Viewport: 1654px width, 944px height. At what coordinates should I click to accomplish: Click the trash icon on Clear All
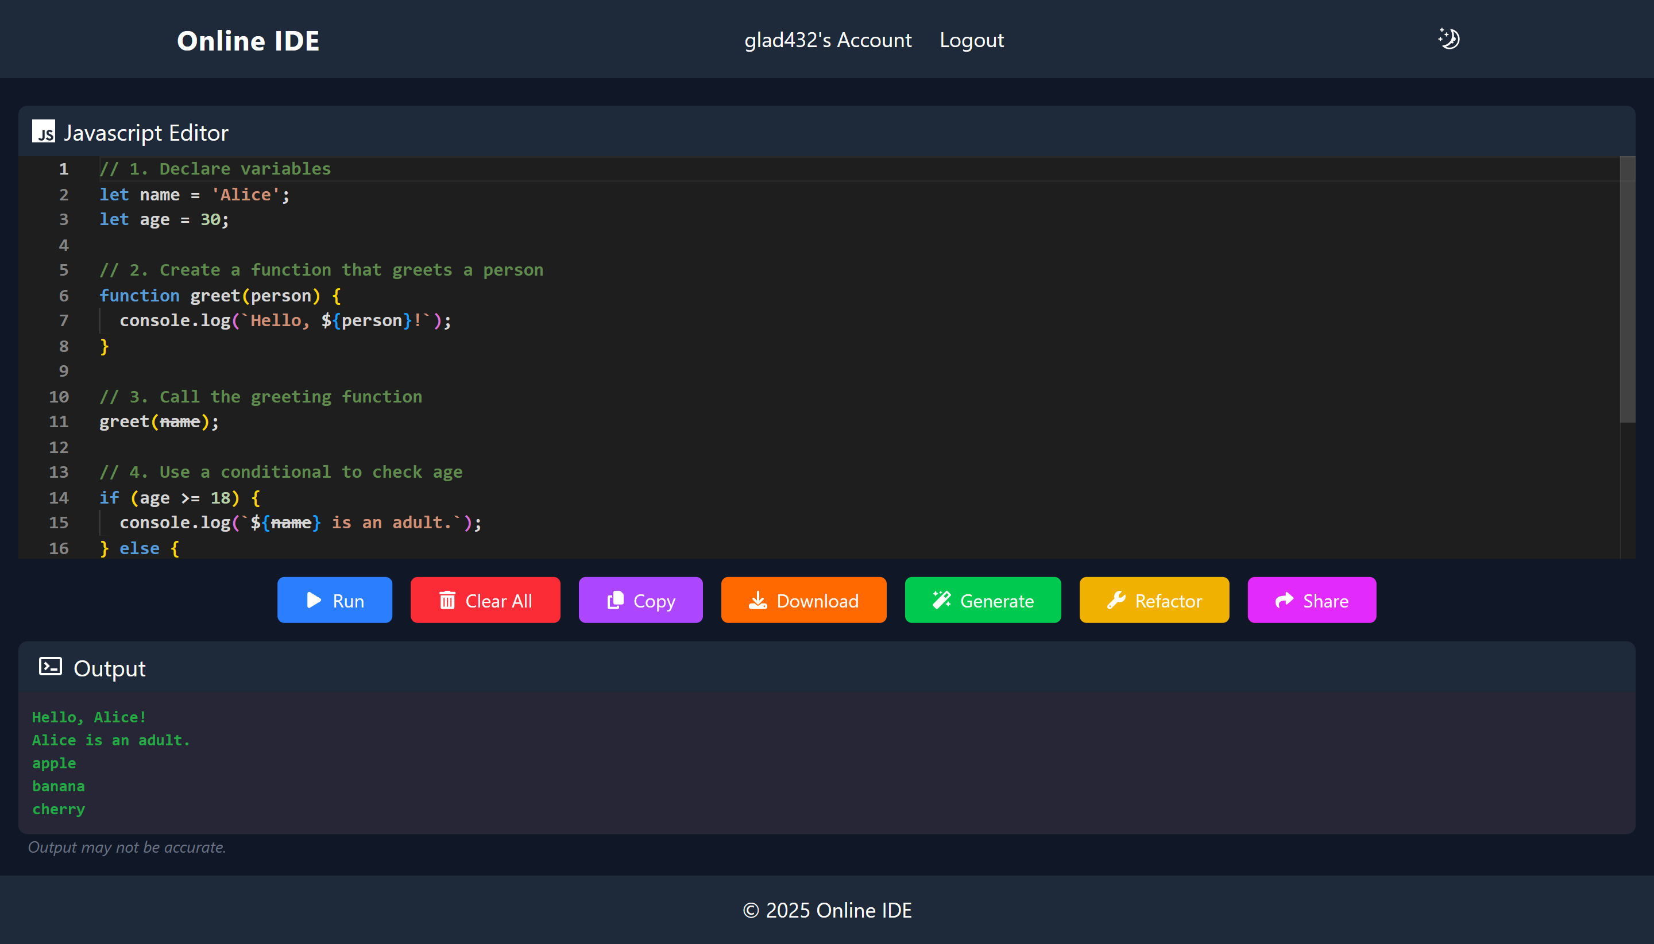(x=447, y=601)
